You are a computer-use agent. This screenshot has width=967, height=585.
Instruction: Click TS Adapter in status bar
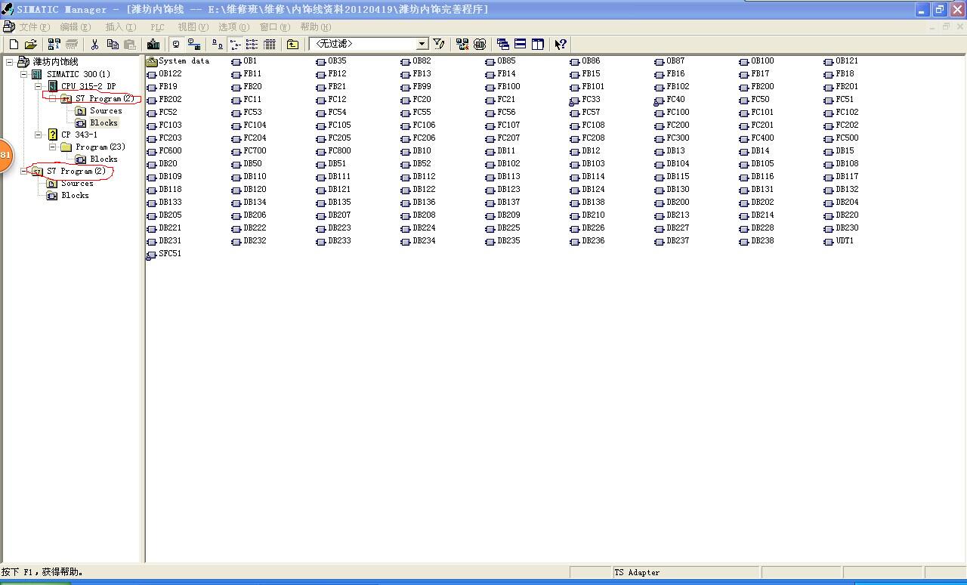pyautogui.click(x=637, y=573)
